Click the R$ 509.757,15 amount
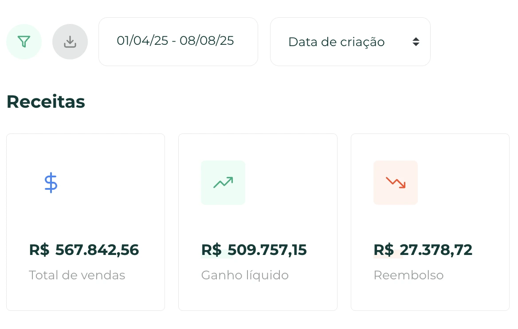518x329 pixels. click(254, 250)
